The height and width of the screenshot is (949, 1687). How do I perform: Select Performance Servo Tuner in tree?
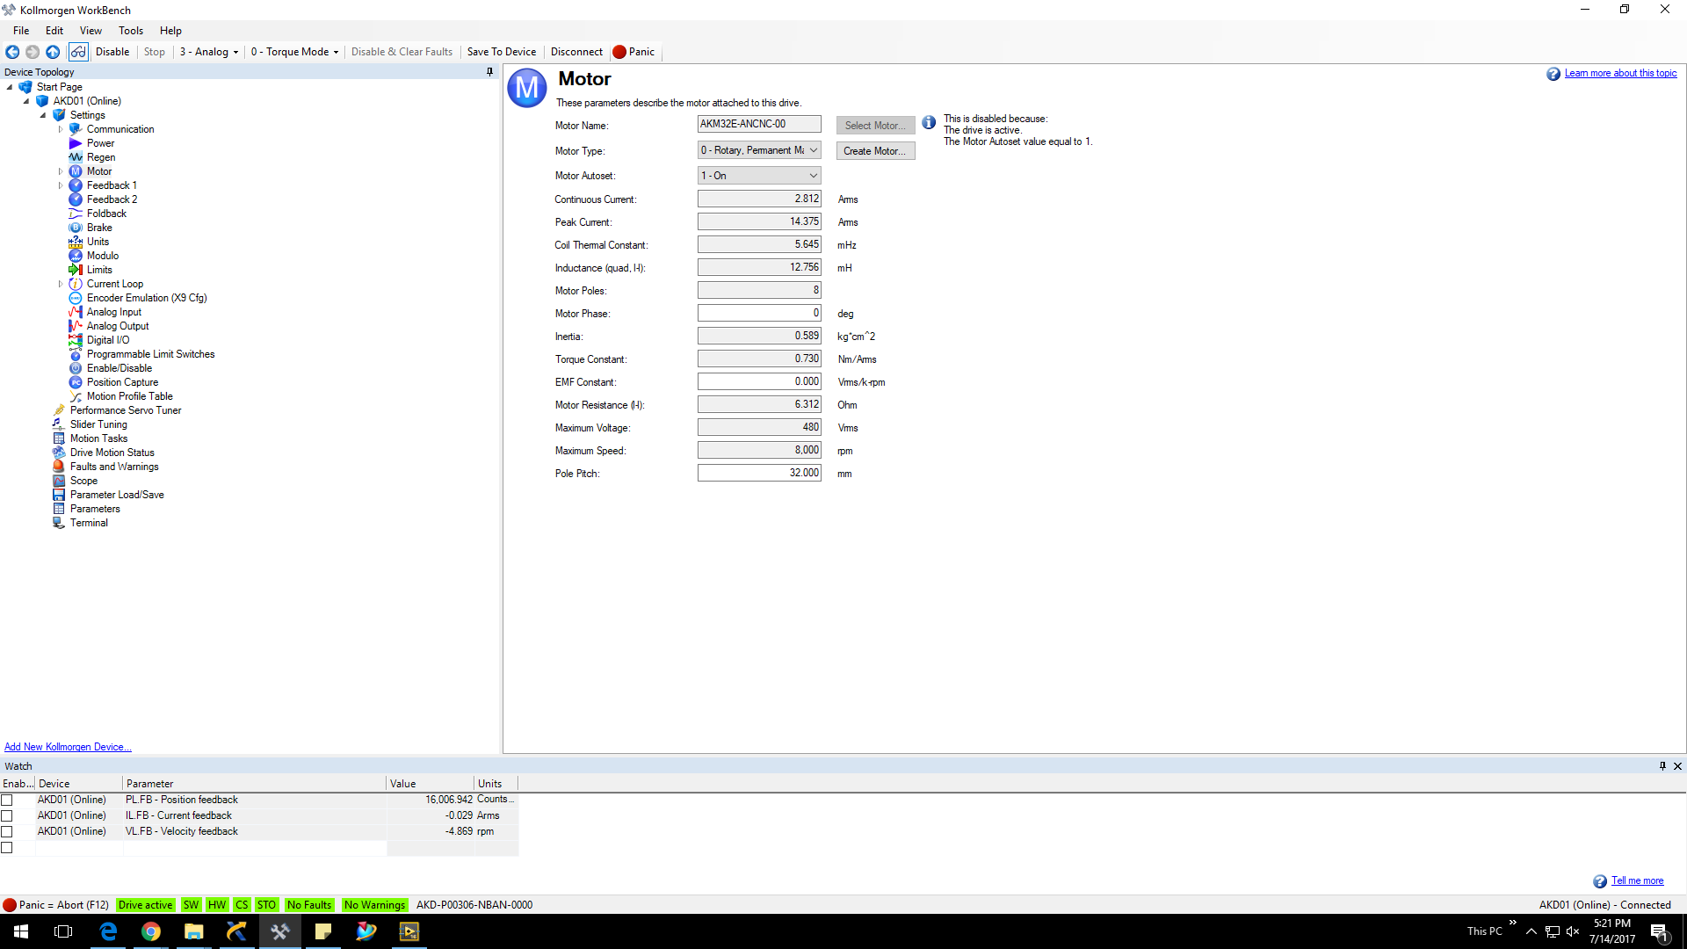[x=126, y=410]
